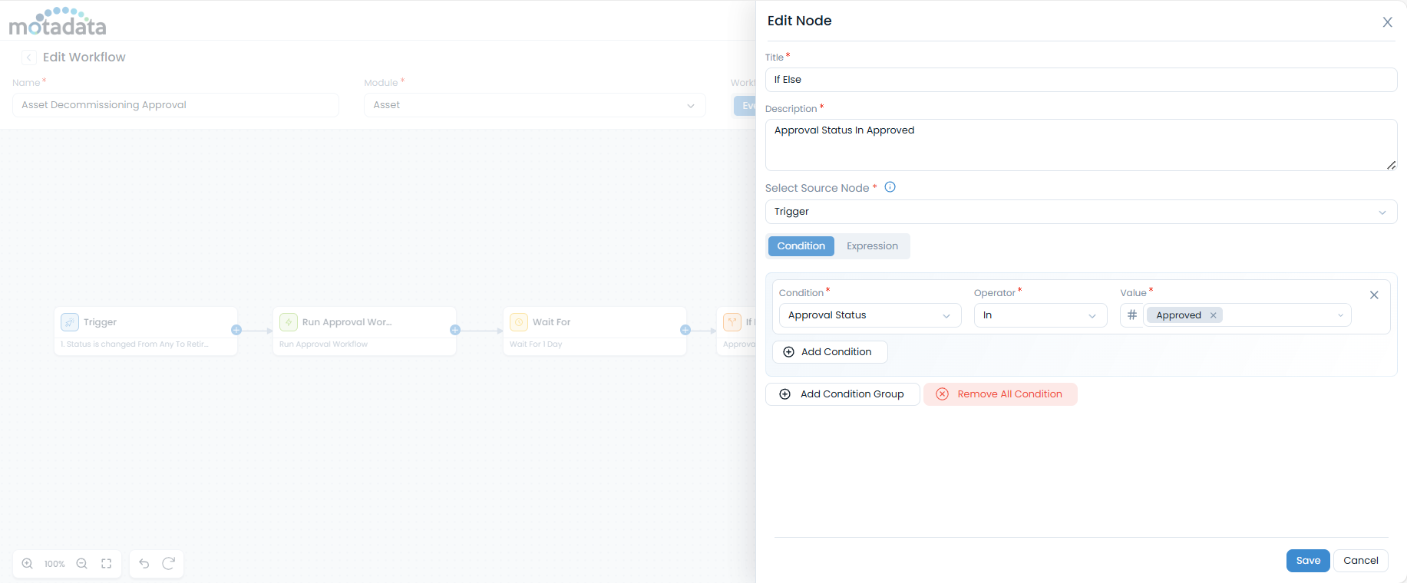
Task: Click the Select Source Node info icon
Action: (890, 187)
